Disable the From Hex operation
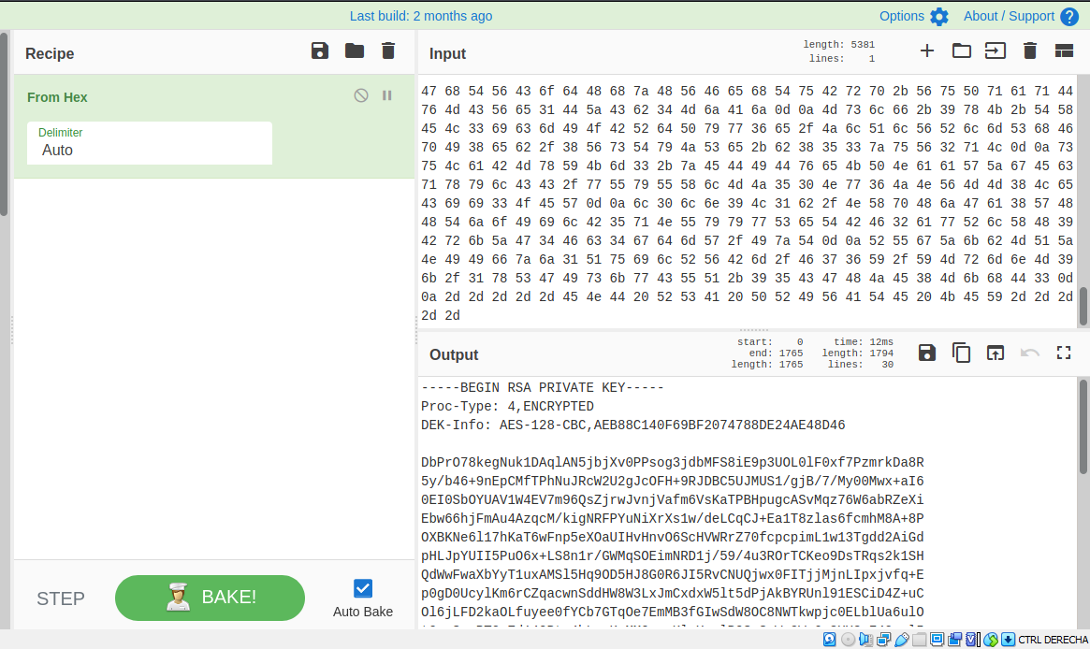Image resolution: width=1090 pixels, height=649 pixels. (361, 95)
